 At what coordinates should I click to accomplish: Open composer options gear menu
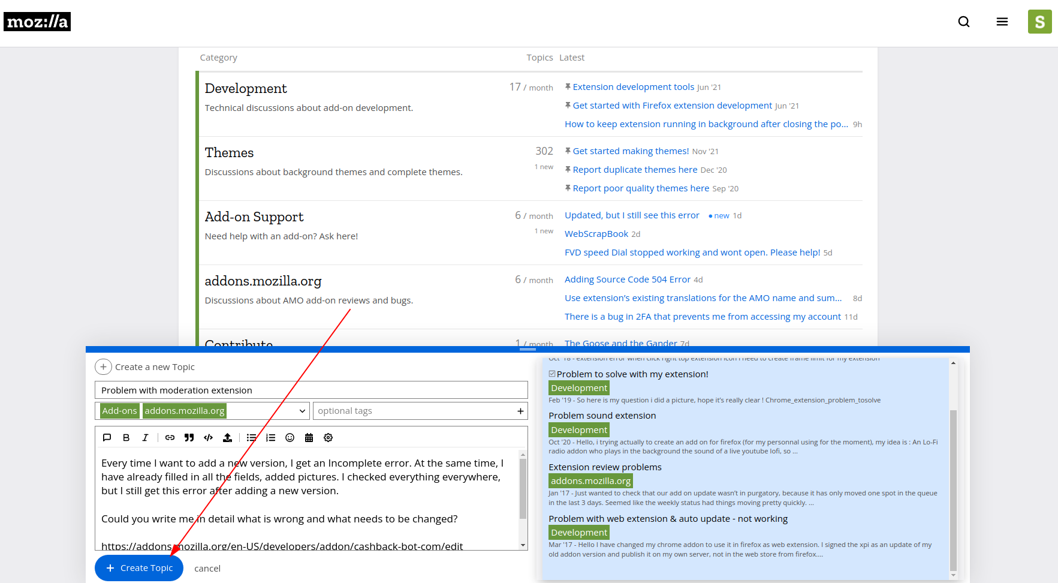coord(328,438)
